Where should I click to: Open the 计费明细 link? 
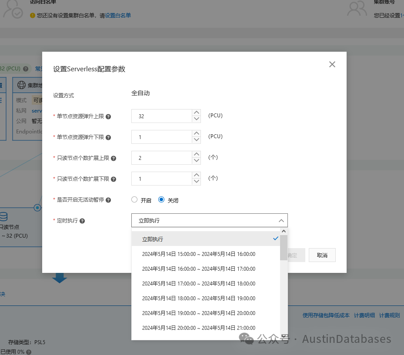(364, 315)
